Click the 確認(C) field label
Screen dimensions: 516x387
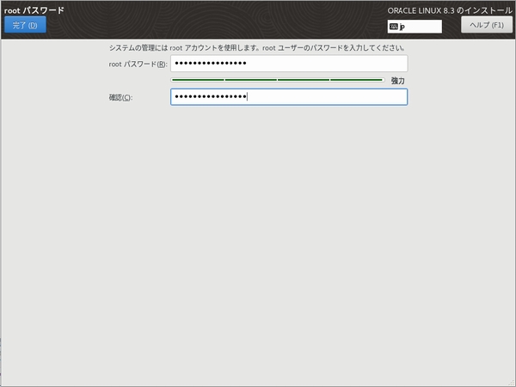click(x=120, y=97)
